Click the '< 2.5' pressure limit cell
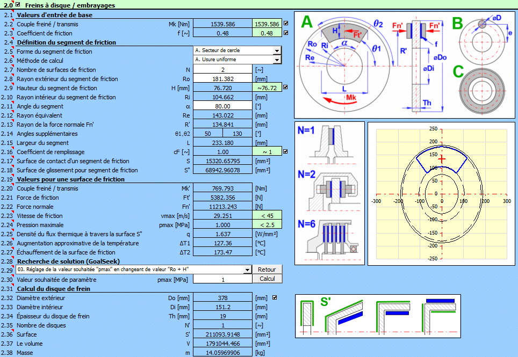518x357 pixels. tap(267, 225)
